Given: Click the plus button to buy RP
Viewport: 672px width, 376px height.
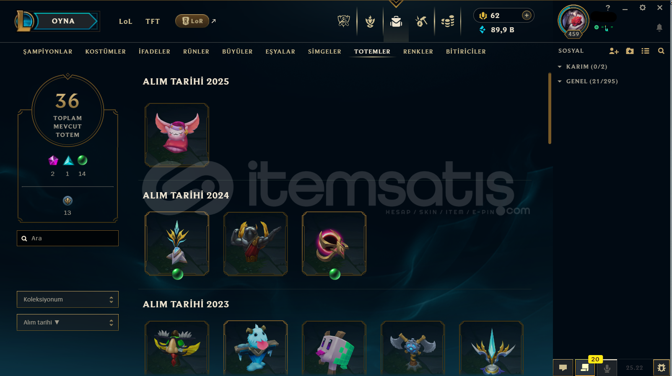Looking at the screenshot, I should [x=527, y=15].
